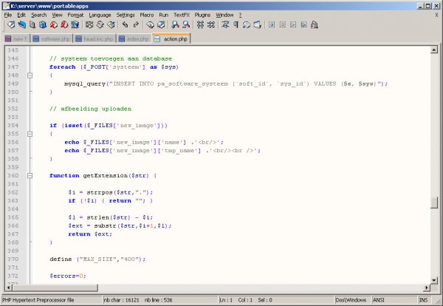Click the Start Recording macro icon

point(272,25)
